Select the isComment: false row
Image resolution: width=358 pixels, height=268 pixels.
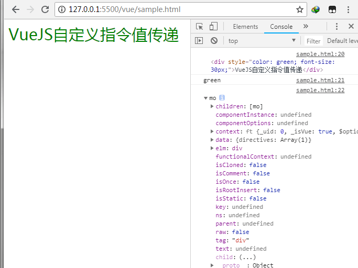243,174
